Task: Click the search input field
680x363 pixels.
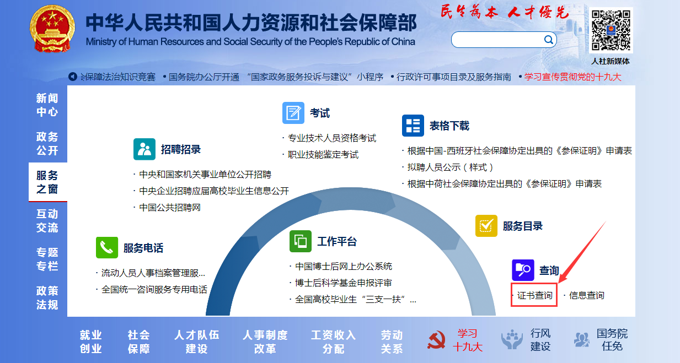Action: [x=496, y=40]
